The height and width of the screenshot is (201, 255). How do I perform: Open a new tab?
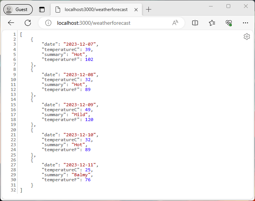click(149, 10)
